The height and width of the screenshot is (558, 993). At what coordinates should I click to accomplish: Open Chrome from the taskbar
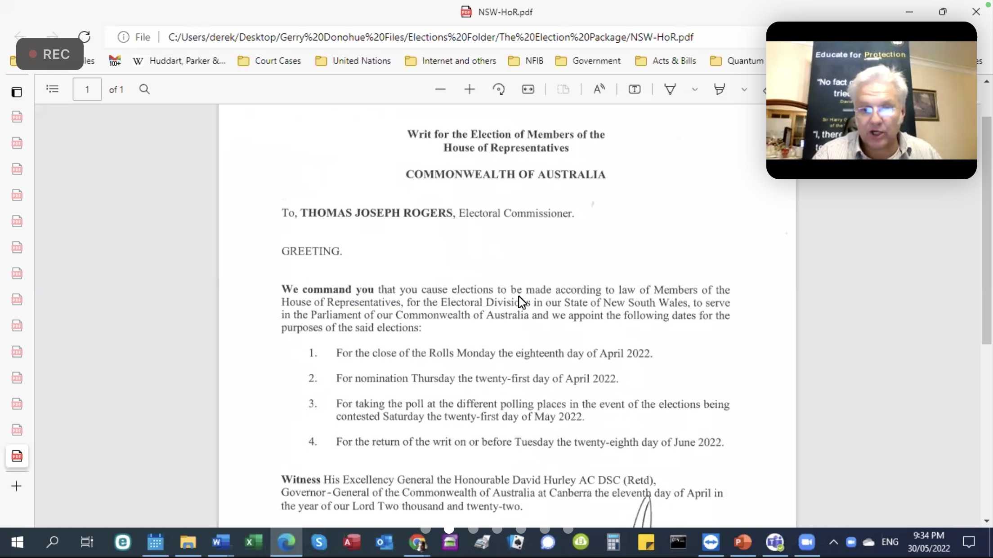coord(417,543)
